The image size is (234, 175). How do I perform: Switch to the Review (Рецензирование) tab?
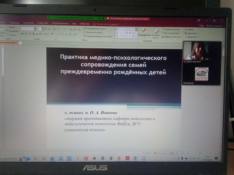tap(60, 23)
